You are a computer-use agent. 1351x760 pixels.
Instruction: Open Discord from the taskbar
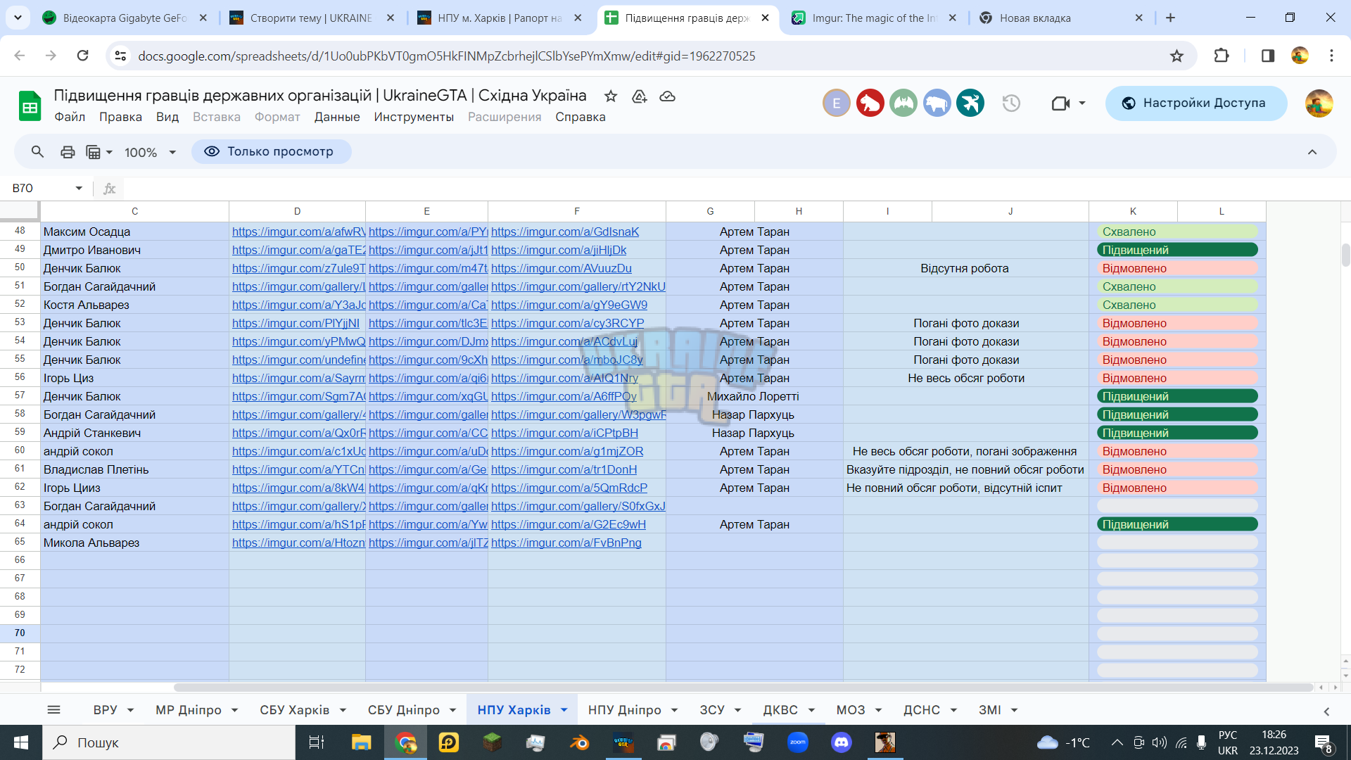click(x=842, y=742)
